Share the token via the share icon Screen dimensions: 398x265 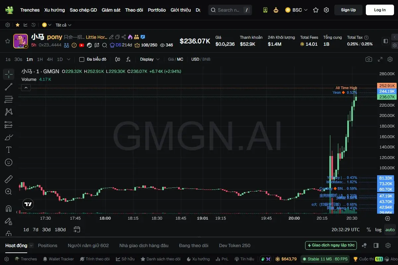coord(124,37)
